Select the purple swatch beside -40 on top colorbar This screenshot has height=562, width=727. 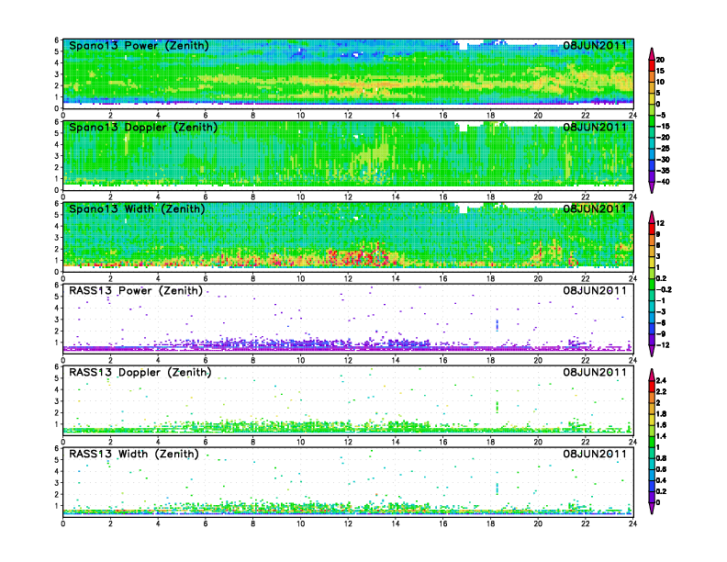[652, 176]
